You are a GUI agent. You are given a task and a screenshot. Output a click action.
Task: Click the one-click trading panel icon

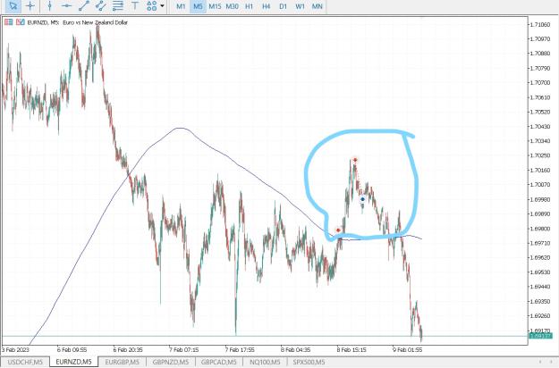9,22
